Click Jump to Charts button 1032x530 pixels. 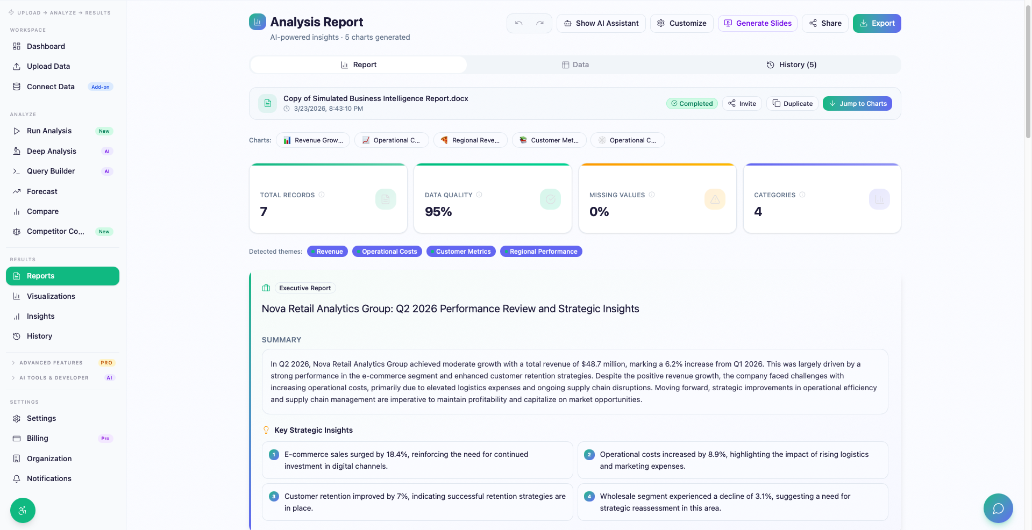857,103
